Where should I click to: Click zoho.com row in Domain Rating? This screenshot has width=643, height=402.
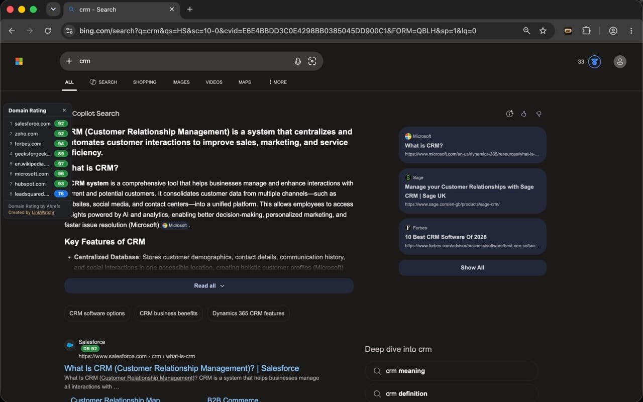coord(38,134)
